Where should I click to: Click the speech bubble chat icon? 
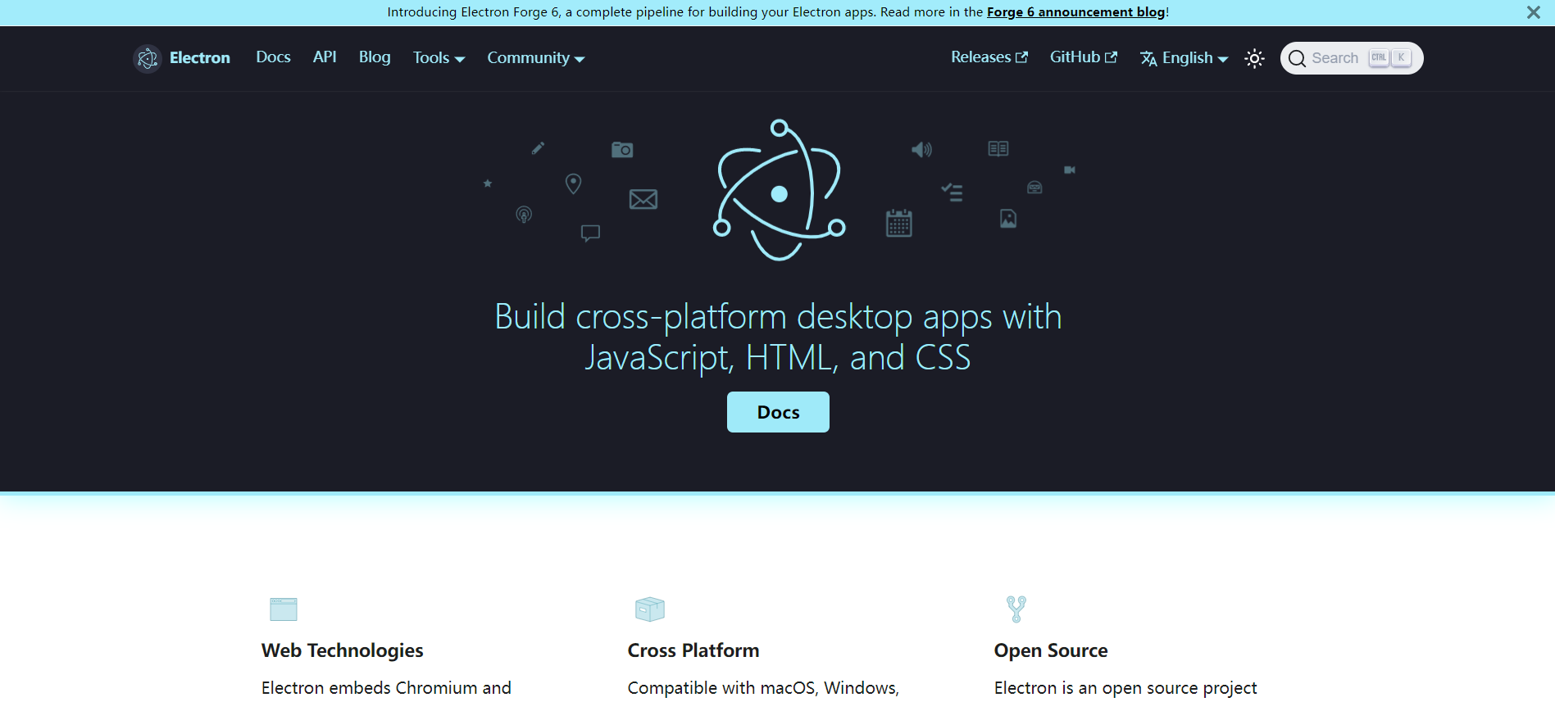[590, 233]
